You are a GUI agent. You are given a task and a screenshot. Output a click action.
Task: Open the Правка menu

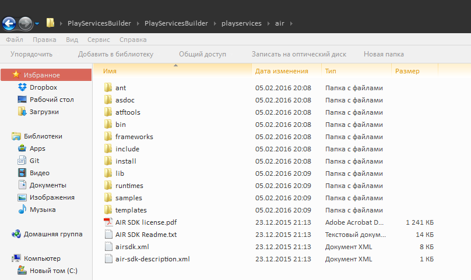44,40
